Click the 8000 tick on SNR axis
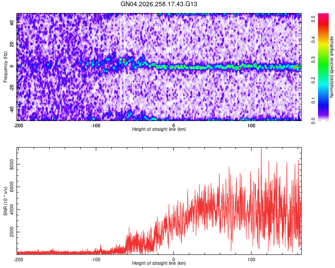 tap(12, 164)
